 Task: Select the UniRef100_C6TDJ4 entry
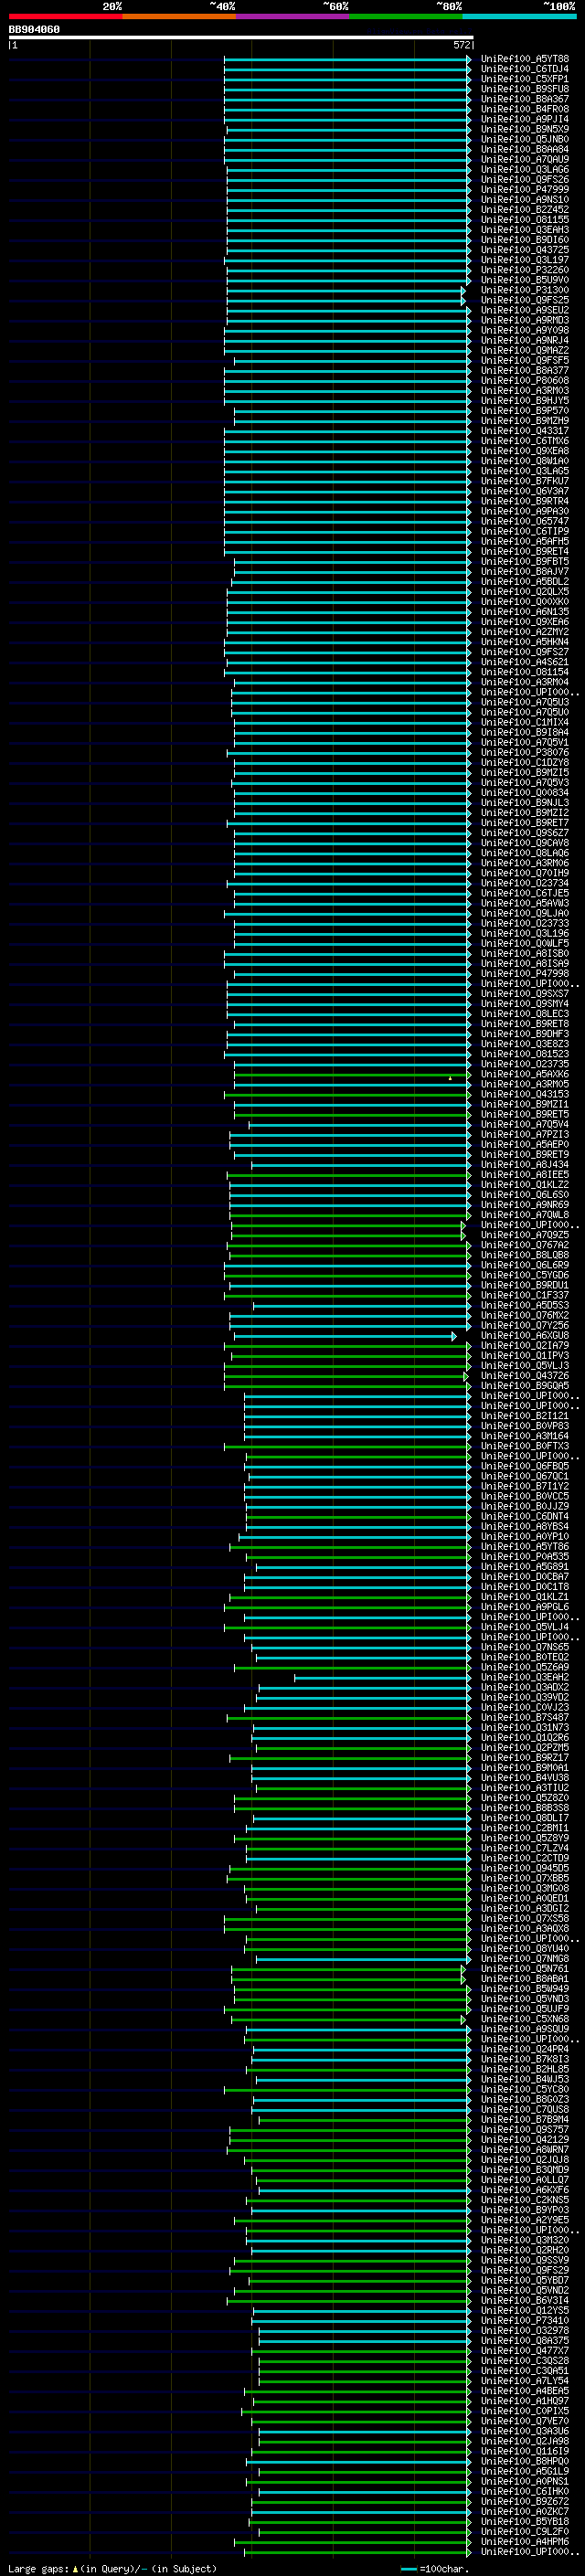[x=525, y=69]
